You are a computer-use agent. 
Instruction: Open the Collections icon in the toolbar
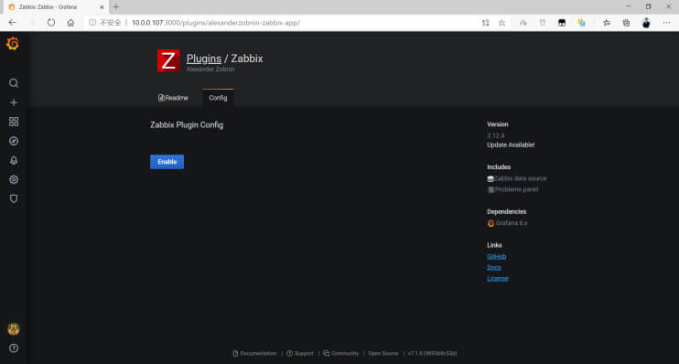point(626,23)
